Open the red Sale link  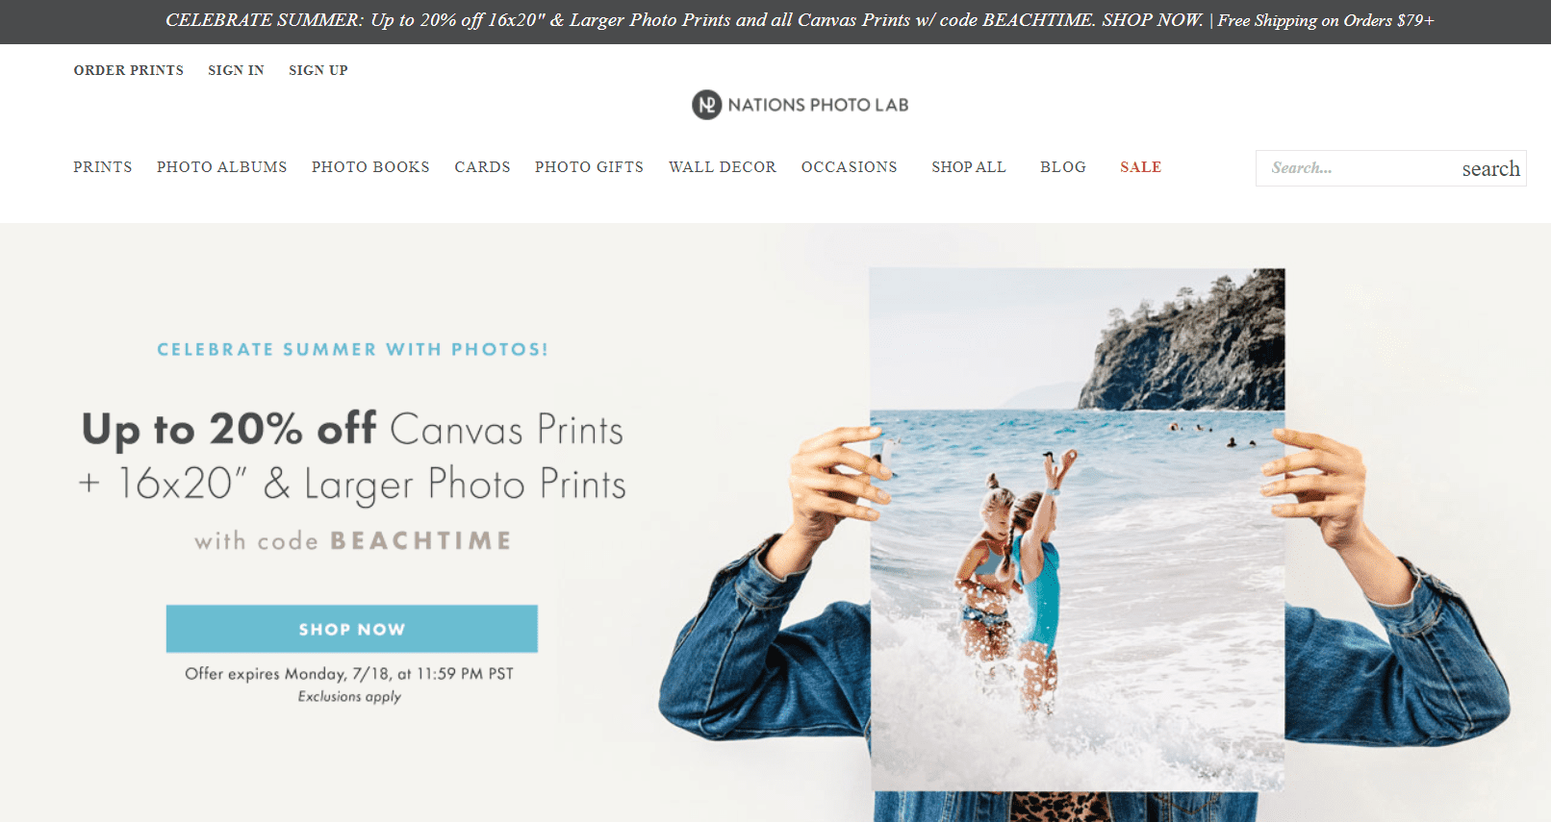pos(1141,167)
